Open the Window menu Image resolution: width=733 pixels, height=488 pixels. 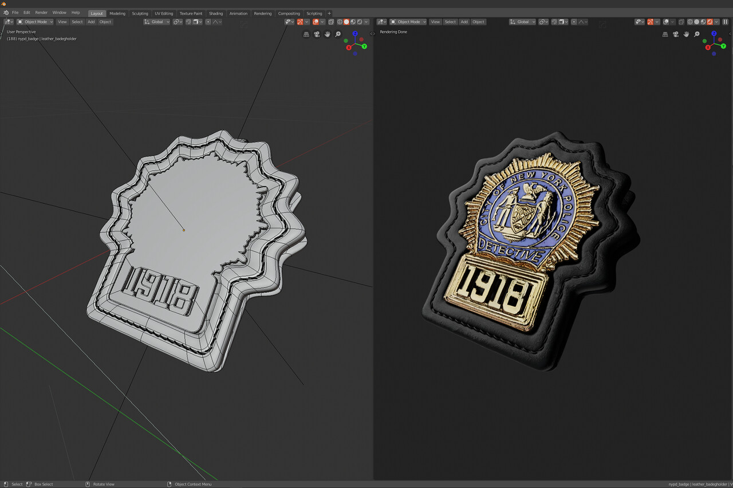tap(59, 13)
